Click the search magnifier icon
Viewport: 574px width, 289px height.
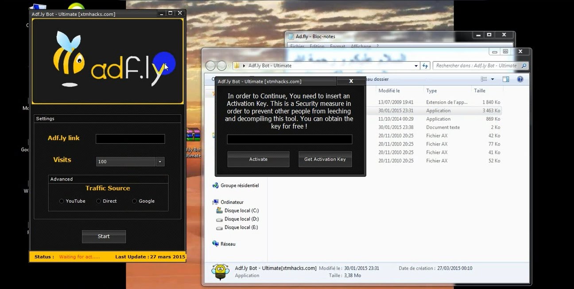(524, 66)
